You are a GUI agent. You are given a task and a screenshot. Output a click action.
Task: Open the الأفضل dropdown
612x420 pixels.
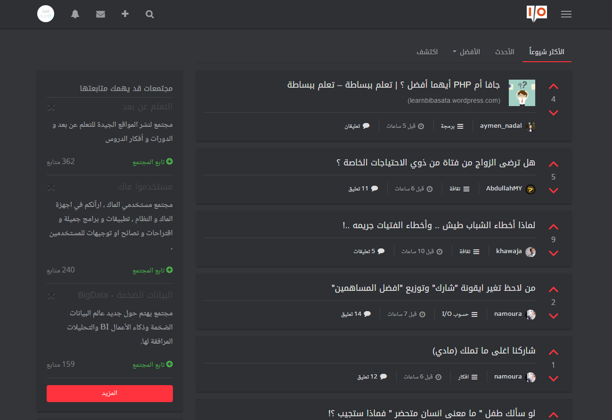(467, 52)
